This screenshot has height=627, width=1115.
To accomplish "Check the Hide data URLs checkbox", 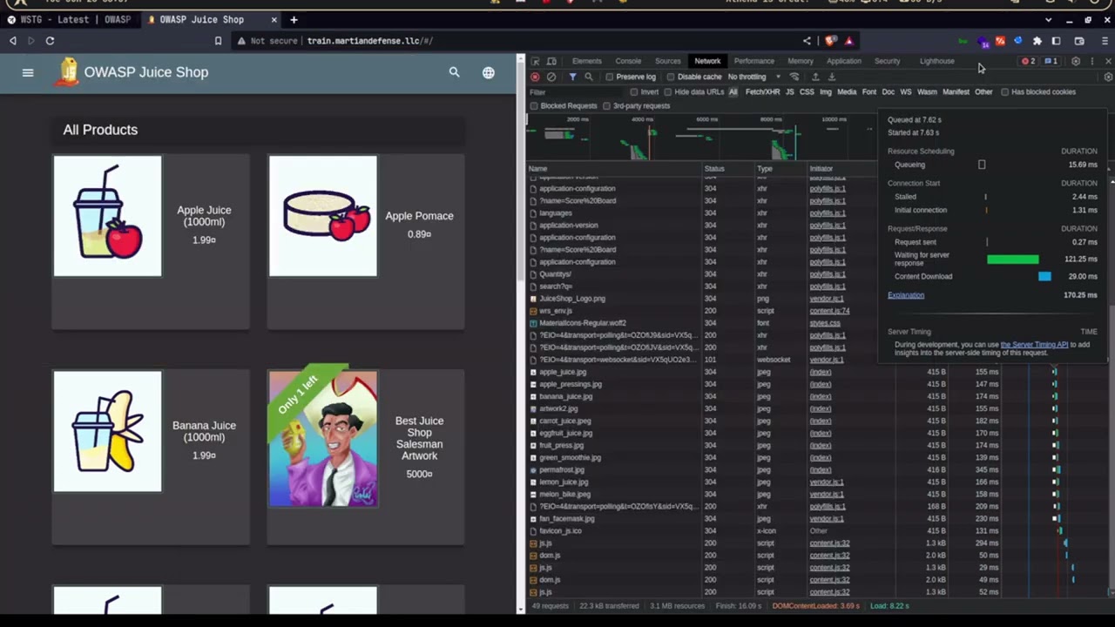I will (x=668, y=91).
